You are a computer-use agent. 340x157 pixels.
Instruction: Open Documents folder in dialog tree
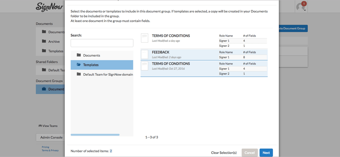(x=91, y=55)
